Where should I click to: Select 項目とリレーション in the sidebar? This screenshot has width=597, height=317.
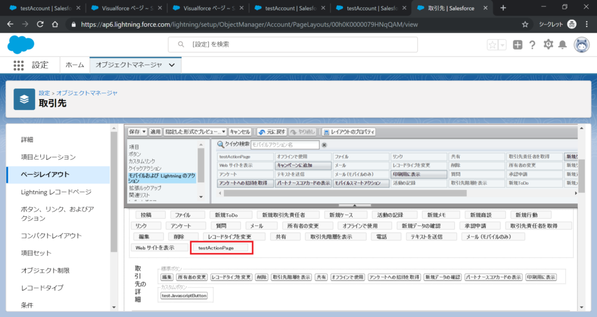coord(48,157)
